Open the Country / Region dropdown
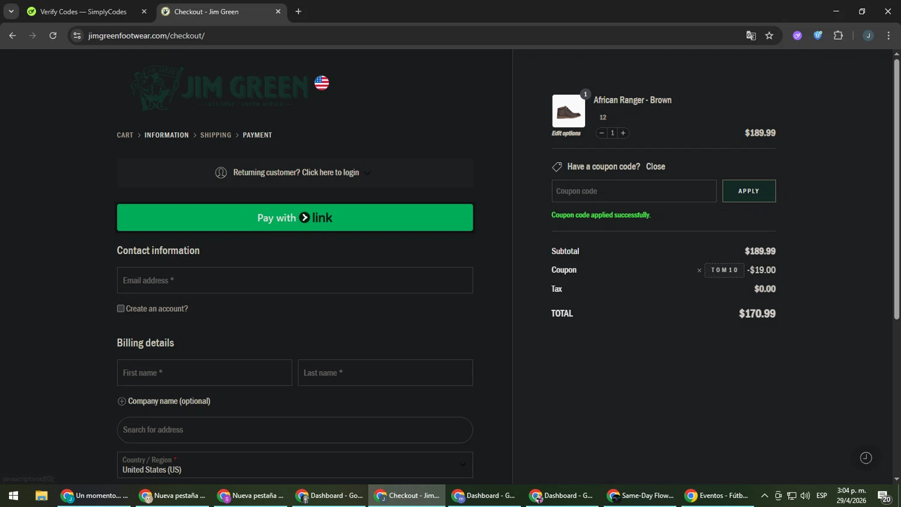This screenshot has width=901, height=507. (295, 465)
